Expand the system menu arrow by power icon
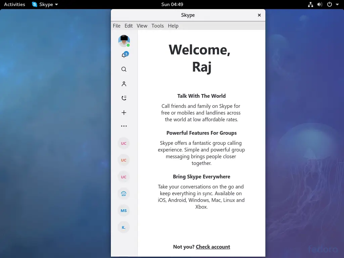This screenshot has width=344, height=258. coord(337,4)
